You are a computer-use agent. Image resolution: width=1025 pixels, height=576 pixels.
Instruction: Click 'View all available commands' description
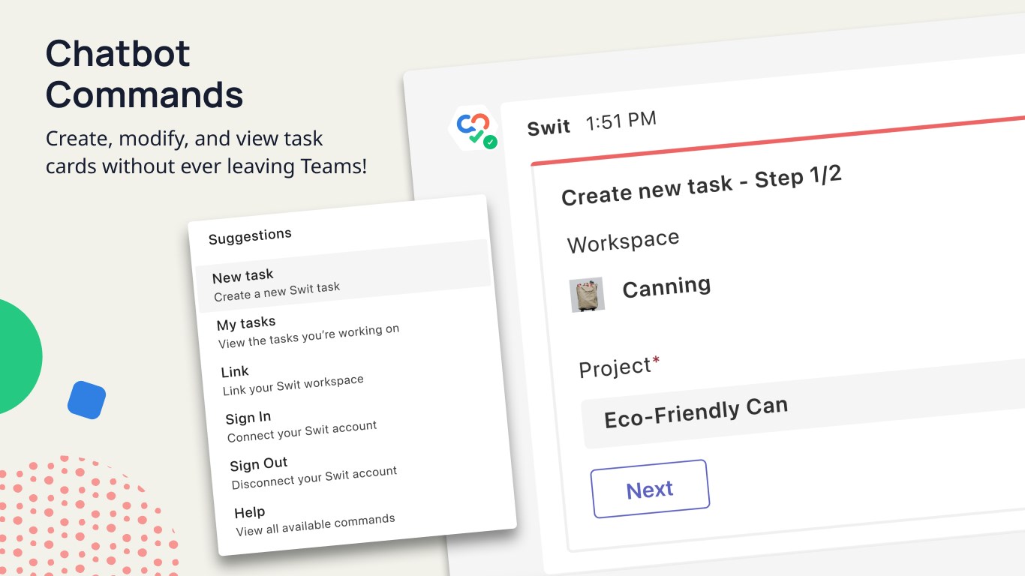point(315,524)
